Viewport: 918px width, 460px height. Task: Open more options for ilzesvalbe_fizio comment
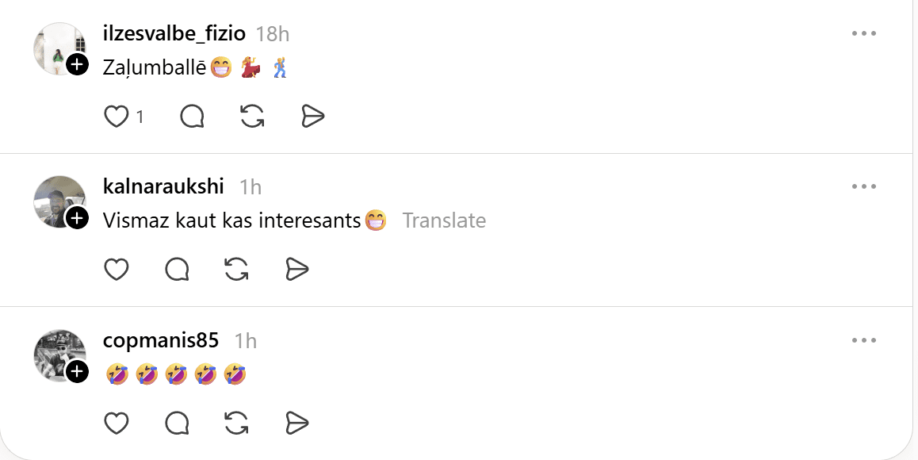[863, 33]
